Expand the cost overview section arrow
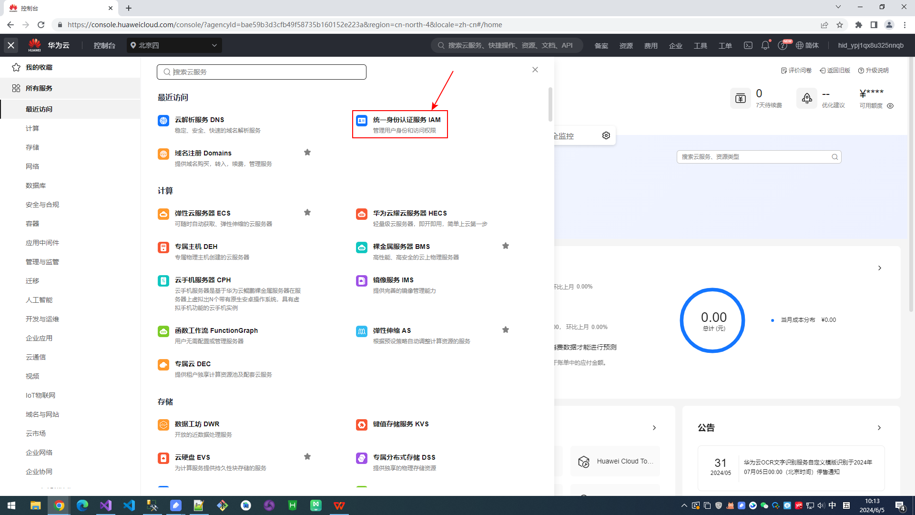The height and width of the screenshot is (515, 915). pyautogui.click(x=880, y=268)
